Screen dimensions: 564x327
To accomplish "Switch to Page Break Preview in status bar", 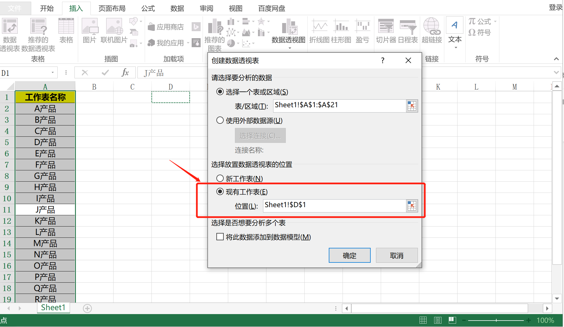I will pyautogui.click(x=452, y=320).
